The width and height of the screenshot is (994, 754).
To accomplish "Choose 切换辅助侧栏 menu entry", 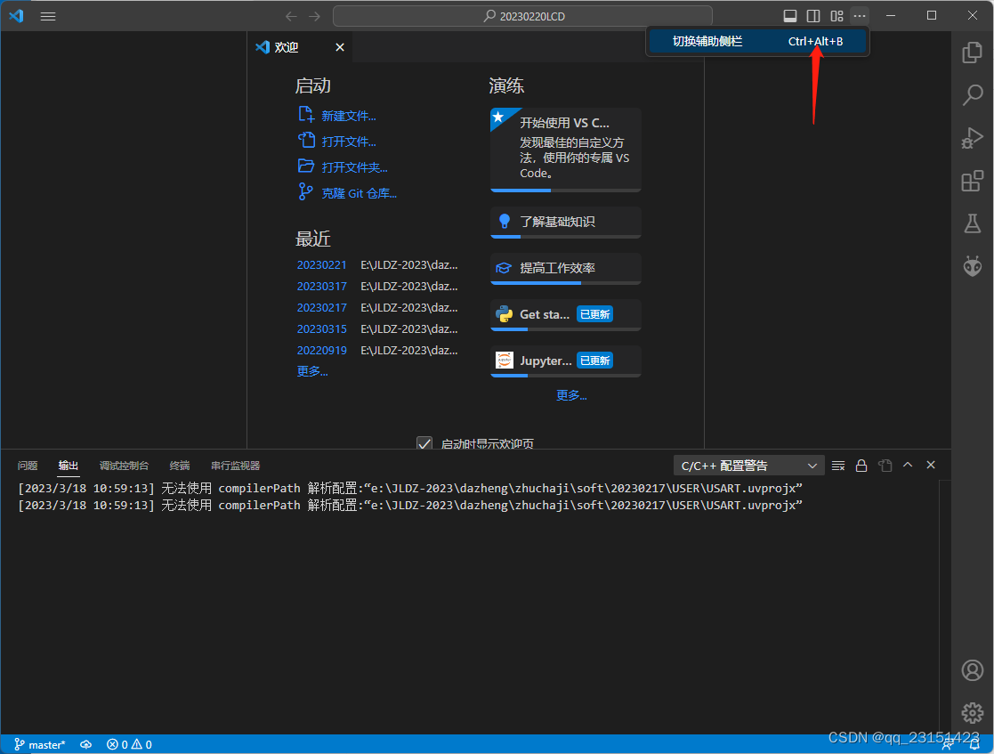I will coord(757,41).
